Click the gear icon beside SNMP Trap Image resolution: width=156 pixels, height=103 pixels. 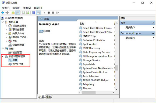click(81, 36)
